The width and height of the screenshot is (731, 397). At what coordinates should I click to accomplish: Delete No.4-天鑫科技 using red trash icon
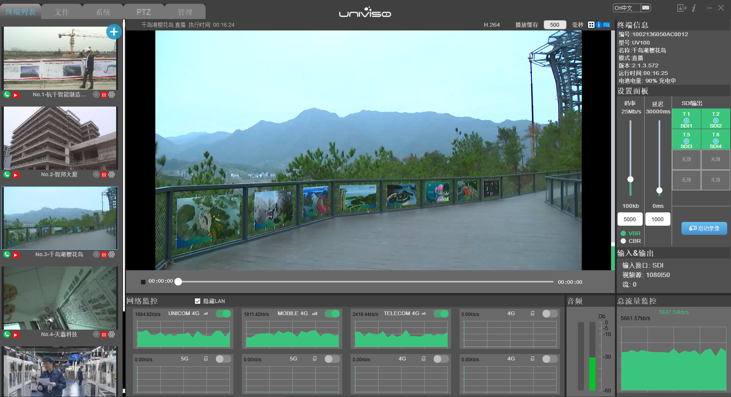click(104, 335)
